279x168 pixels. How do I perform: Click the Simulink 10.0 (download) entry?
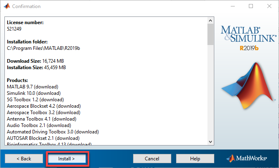[34, 93]
